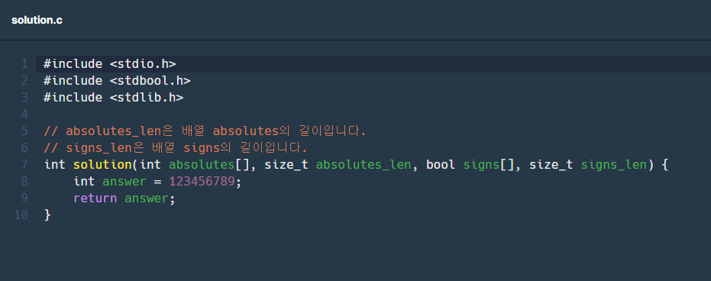Select the solution.c file tab

(37, 20)
